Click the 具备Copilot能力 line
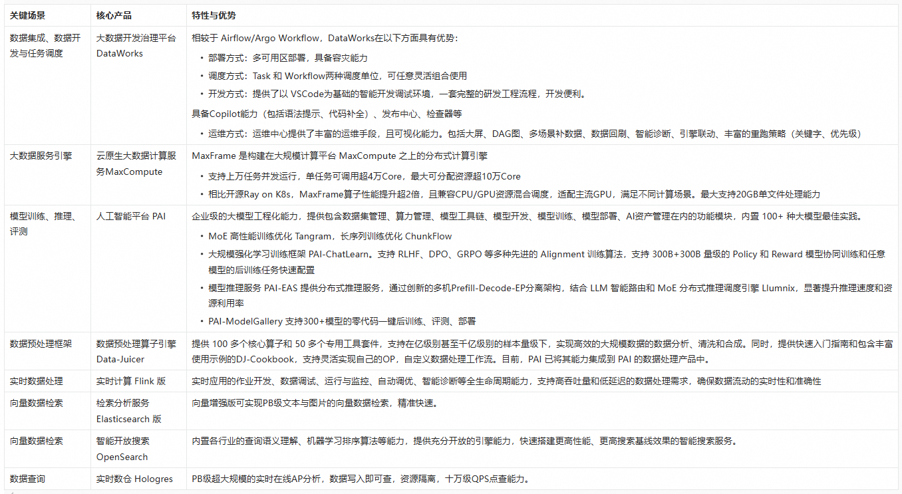The height and width of the screenshot is (494, 902). click(327, 114)
